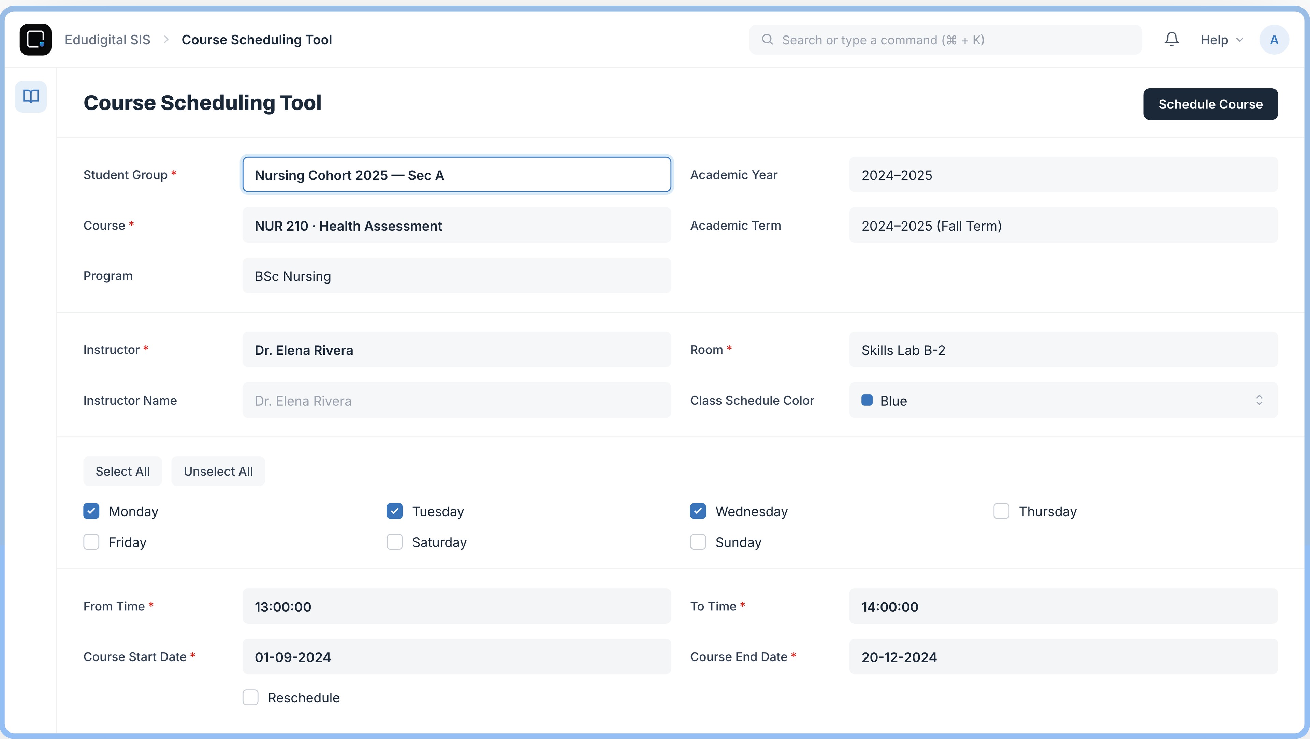Check the Saturday checkbox
Viewport: 1310px width, 739px height.
coord(395,542)
